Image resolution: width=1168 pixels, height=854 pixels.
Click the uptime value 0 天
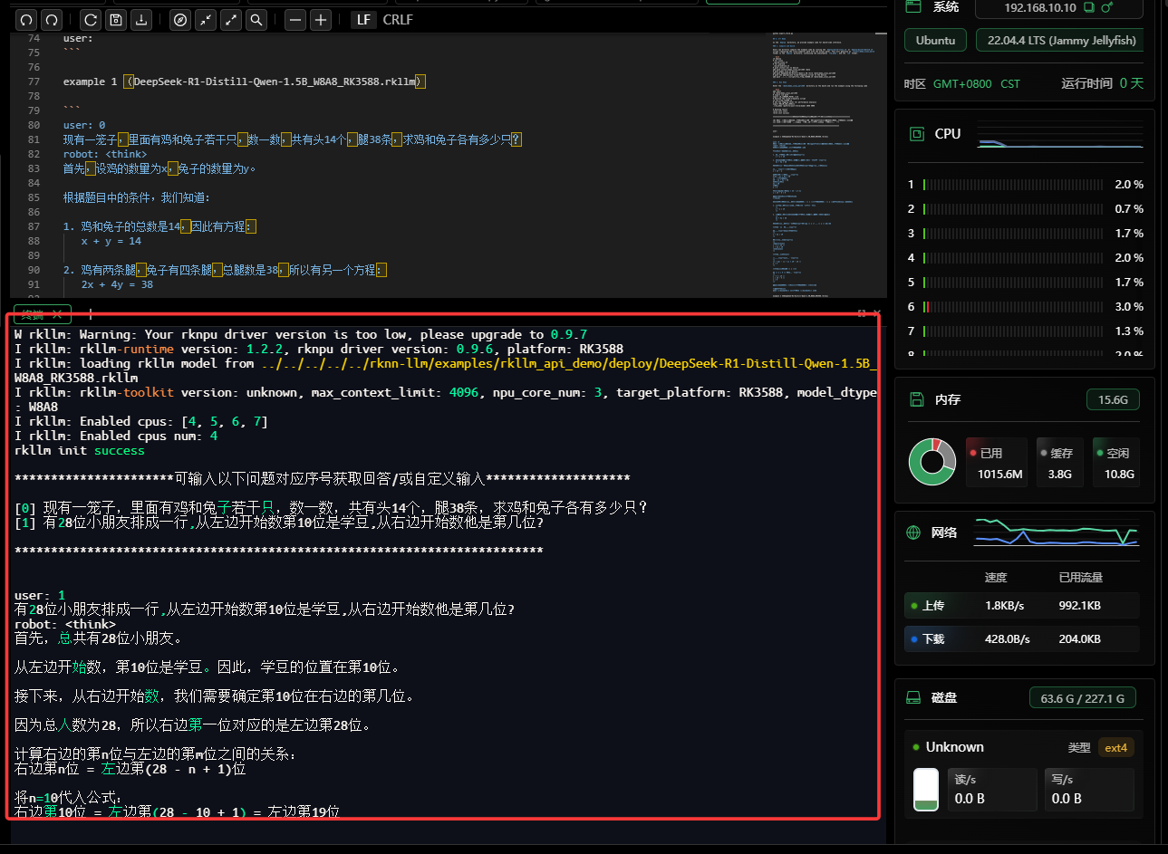point(1132,83)
